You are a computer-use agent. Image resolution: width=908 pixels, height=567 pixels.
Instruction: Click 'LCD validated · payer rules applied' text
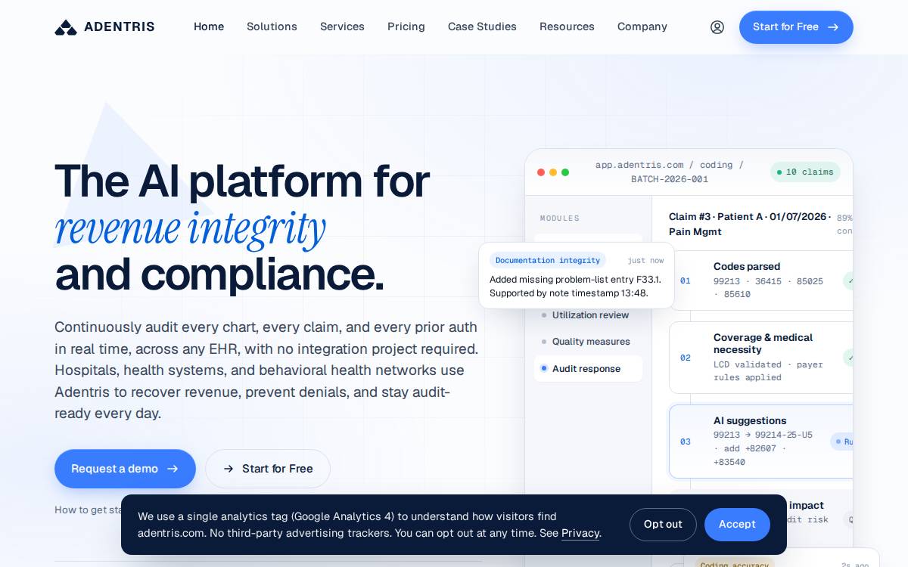pos(768,371)
